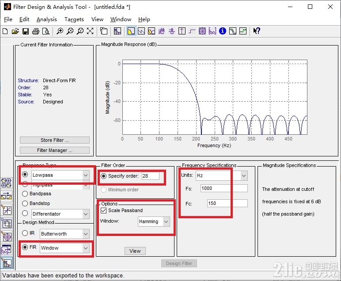Open Print Preview from toolbar
This screenshot has height=281, width=341.
(45, 31)
